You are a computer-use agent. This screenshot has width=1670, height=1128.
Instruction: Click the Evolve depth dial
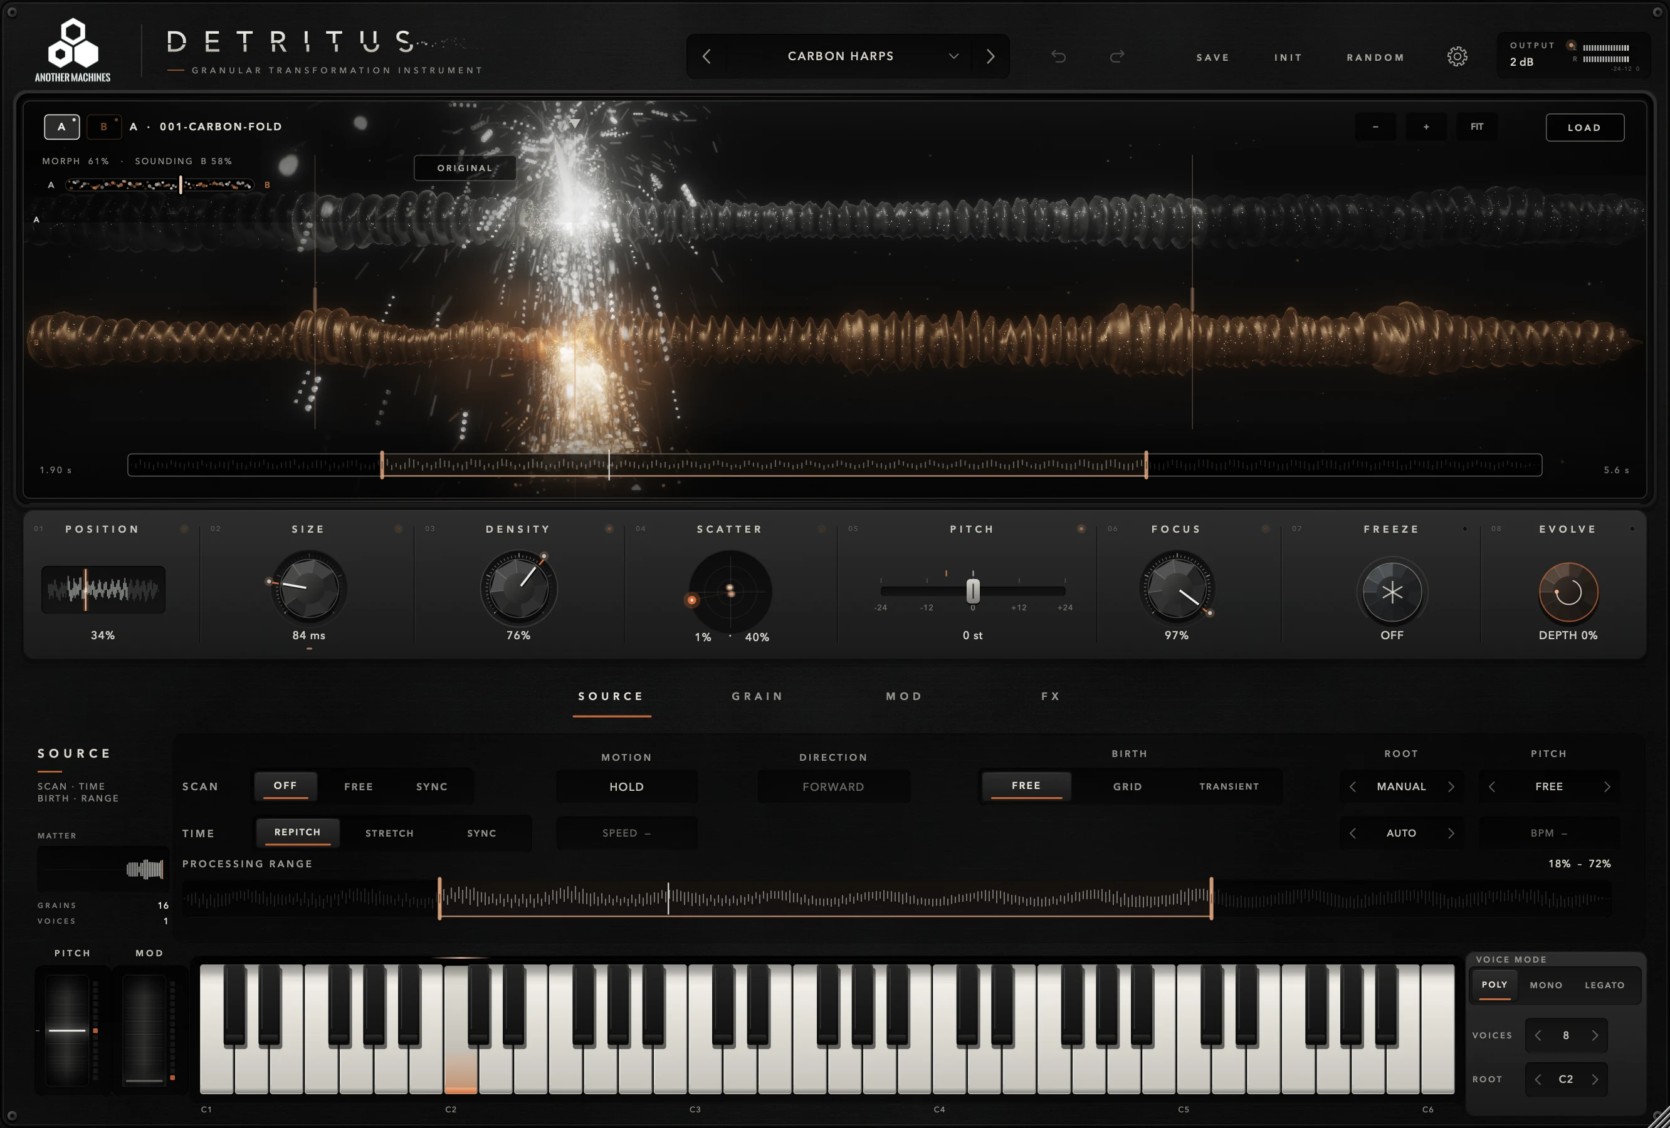1568,592
